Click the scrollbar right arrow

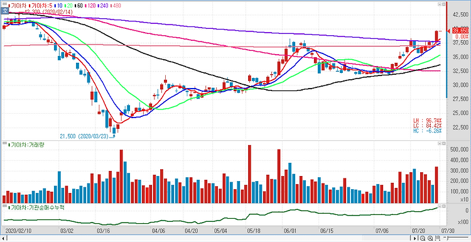tap(415, 239)
